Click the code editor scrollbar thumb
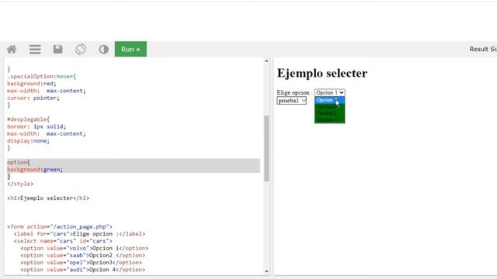 tap(266, 148)
